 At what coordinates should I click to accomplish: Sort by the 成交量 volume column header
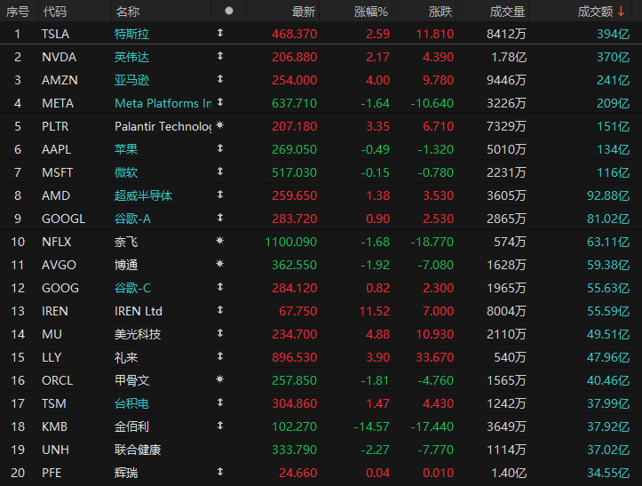pyautogui.click(x=507, y=12)
